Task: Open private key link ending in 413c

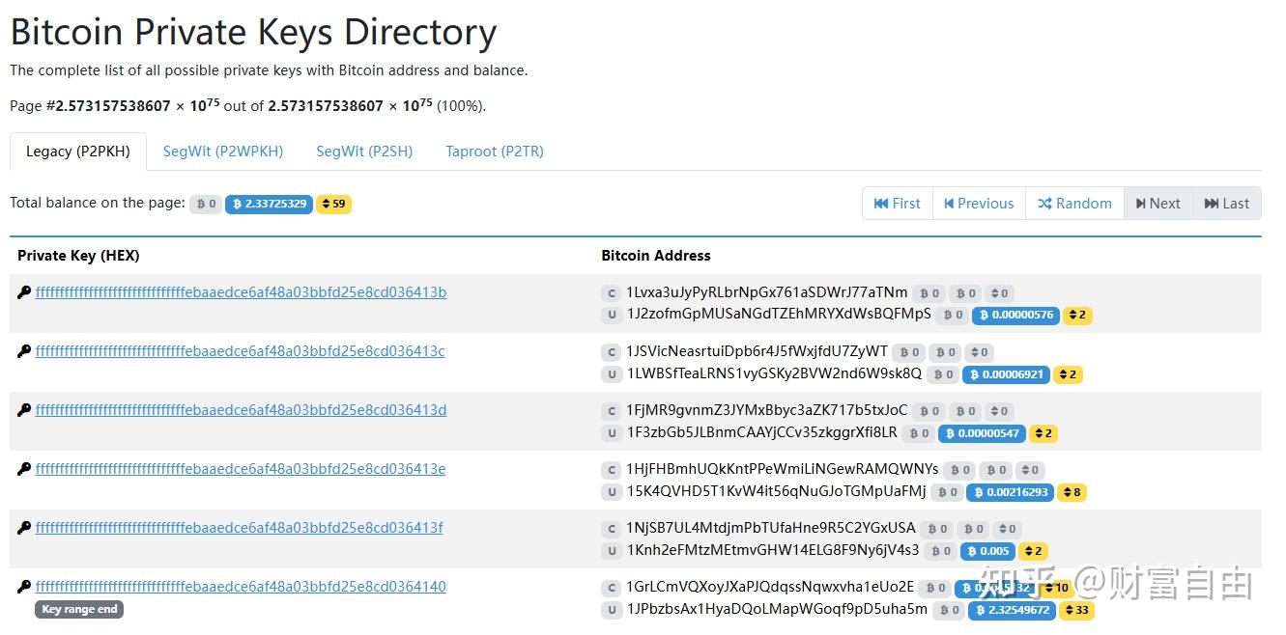Action: click(240, 351)
